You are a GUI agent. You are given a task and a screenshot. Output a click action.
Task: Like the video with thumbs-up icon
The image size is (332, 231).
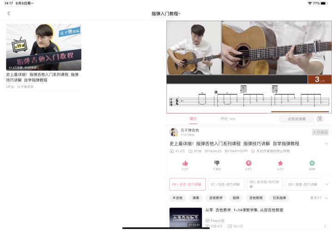click(185, 163)
